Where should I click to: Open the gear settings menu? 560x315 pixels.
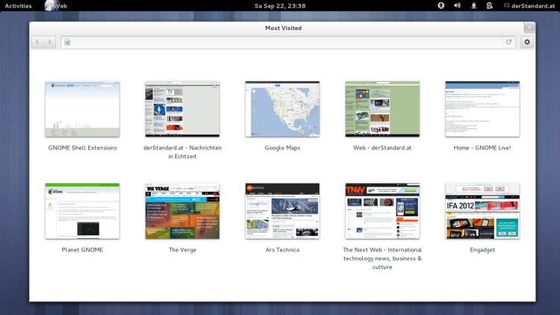[x=527, y=42]
